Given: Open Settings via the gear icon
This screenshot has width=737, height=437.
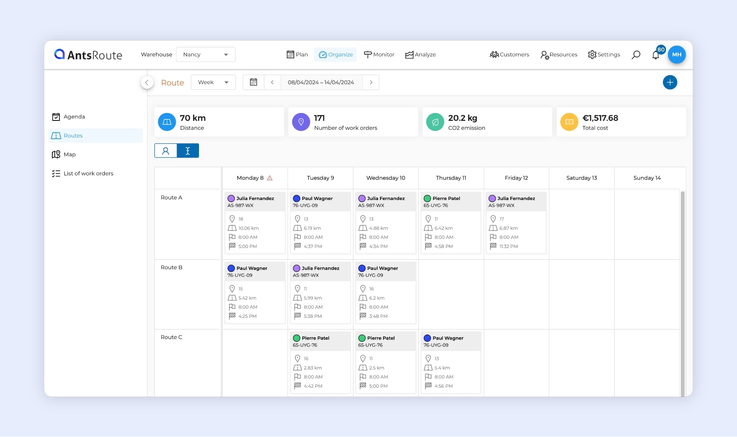Looking at the screenshot, I should 592,55.
